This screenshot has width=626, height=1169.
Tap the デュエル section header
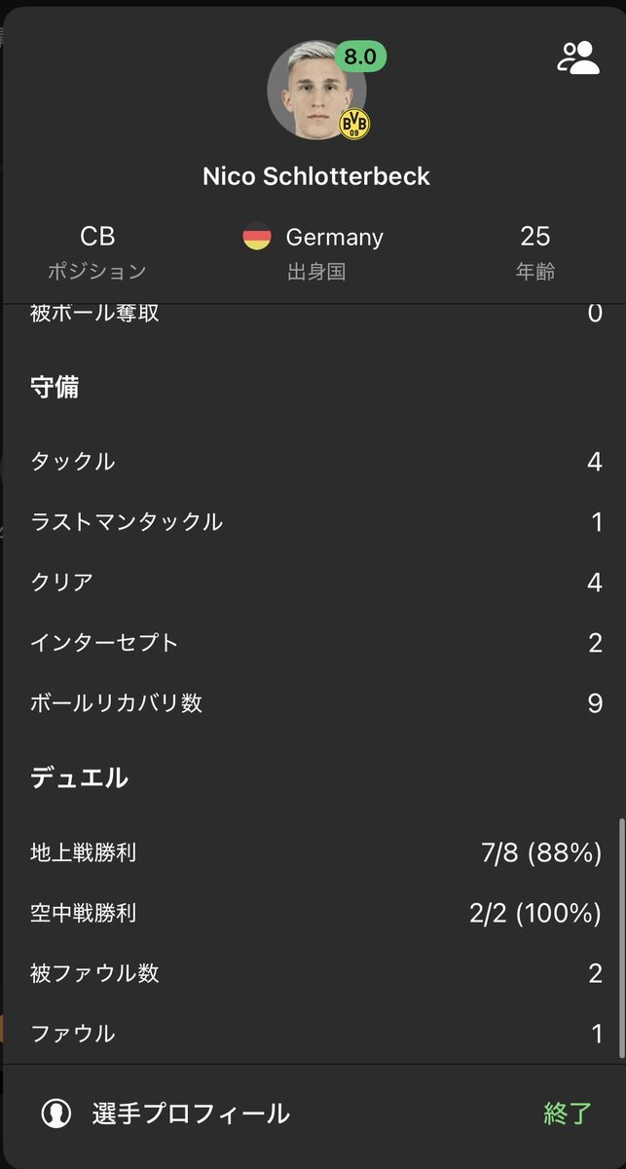click(80, 777)
